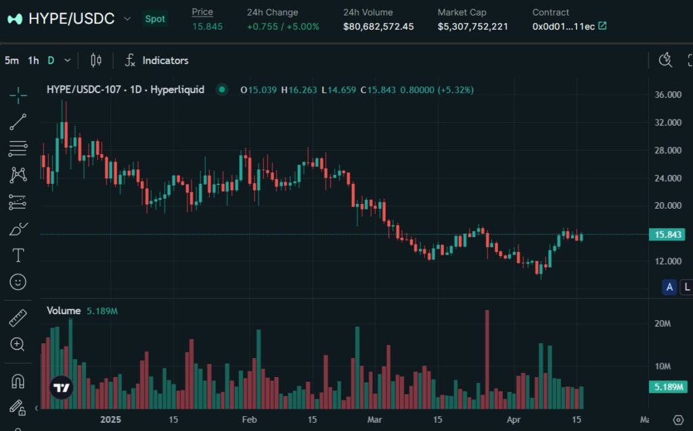The image size is (693, 431).
Task: Click the green market status dot
Action: point(222,90)
